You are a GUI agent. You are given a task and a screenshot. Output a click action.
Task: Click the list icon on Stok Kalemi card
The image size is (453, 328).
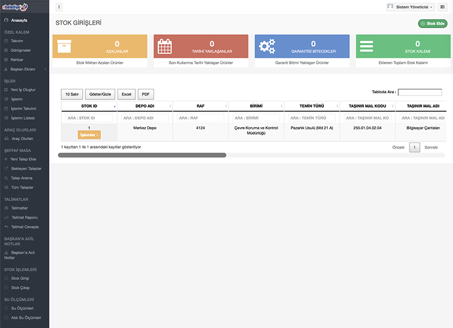click(367, 46)
